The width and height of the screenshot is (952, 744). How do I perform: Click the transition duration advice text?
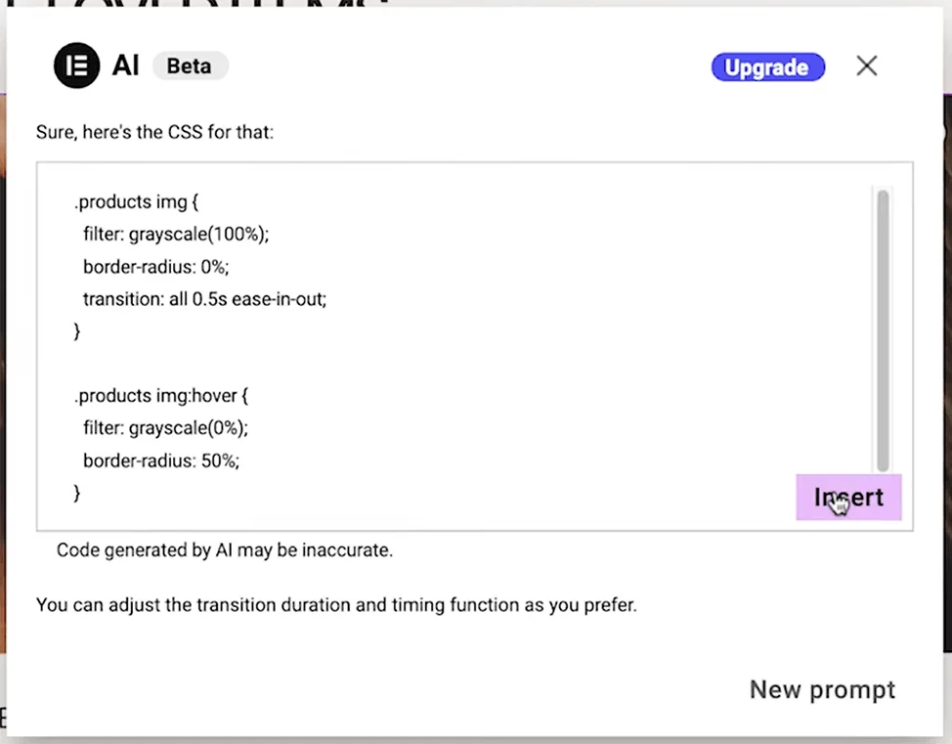336,605
